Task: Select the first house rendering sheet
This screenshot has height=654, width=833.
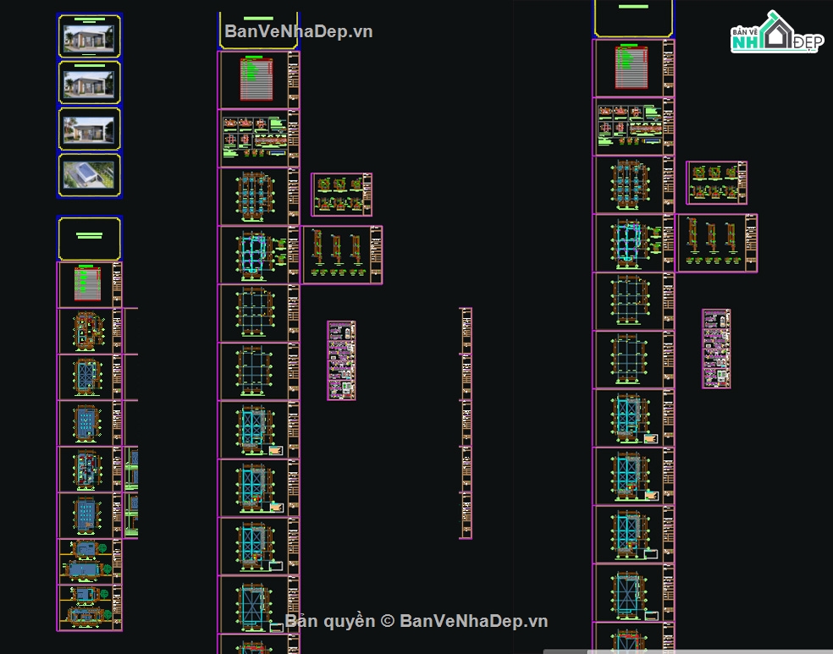Action: point(89,36)
